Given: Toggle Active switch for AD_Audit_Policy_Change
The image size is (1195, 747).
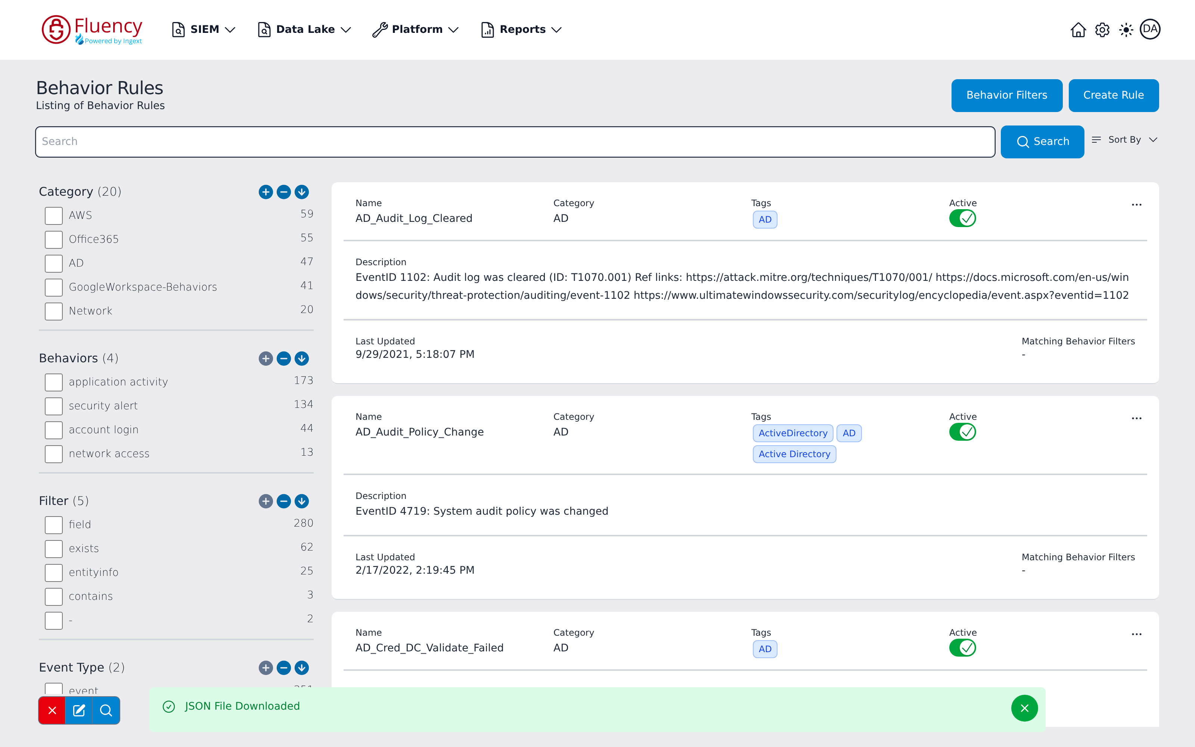Looking at the screenshot, I should pyautogui.click(x=962, y=432).
